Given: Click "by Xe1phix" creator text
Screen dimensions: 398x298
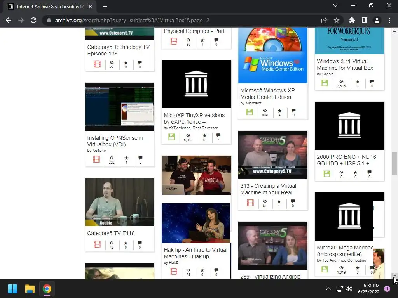Looking at the screenshot, I should click(x=97, y=150).
